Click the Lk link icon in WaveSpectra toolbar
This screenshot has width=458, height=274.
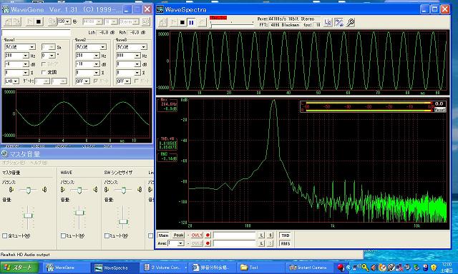click(x=328, y=22)
